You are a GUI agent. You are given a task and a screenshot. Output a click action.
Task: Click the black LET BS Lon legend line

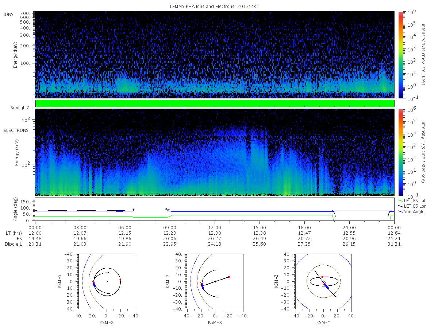(400, 206)
